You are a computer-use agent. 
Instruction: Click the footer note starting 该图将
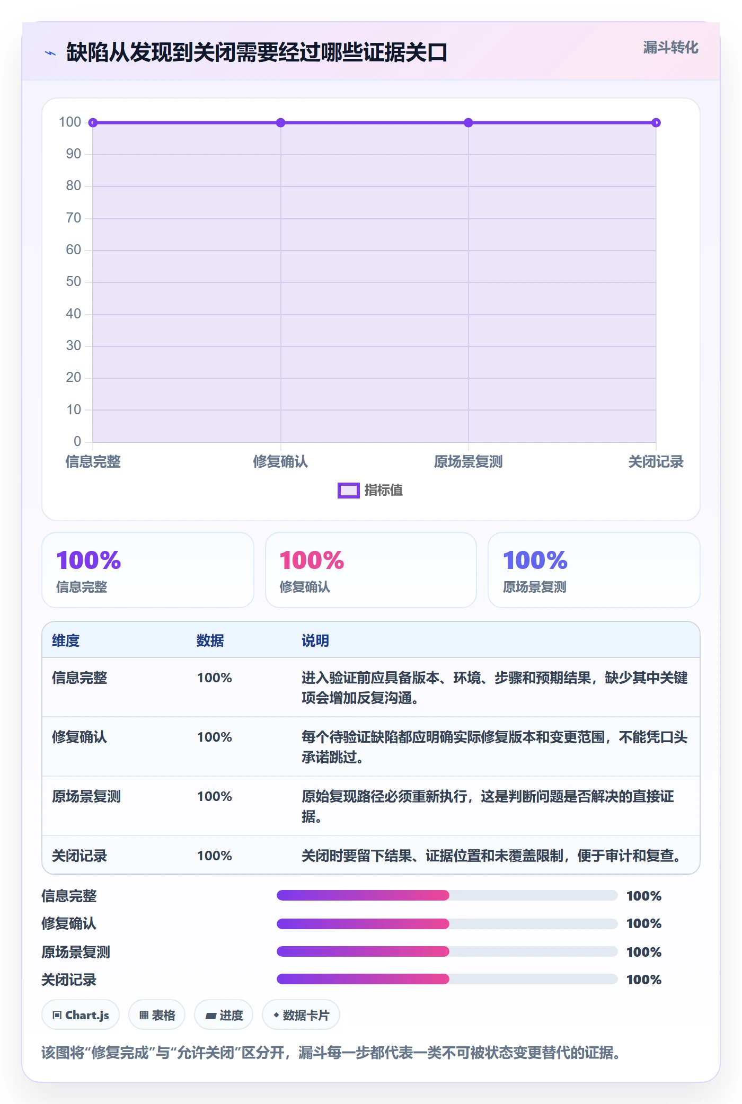(331, 1053)
